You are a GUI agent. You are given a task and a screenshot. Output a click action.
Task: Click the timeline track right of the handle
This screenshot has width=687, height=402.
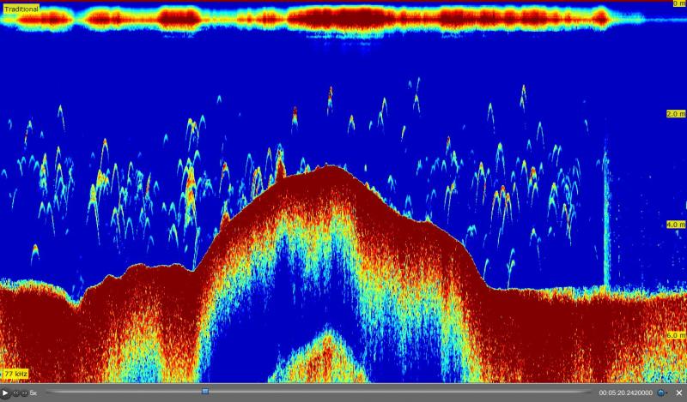click(x=386, y=392)
